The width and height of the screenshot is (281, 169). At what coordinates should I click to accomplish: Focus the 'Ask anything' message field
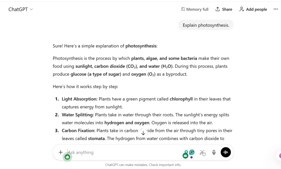(x=124, y=152)
